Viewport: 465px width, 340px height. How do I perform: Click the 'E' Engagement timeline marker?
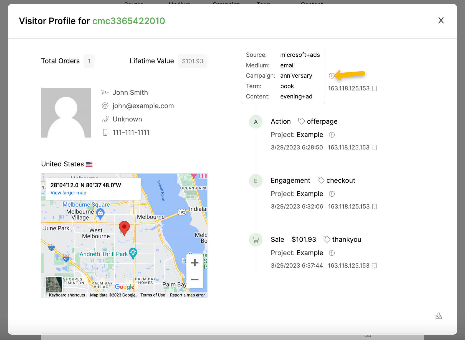click(x=256, y=181)
